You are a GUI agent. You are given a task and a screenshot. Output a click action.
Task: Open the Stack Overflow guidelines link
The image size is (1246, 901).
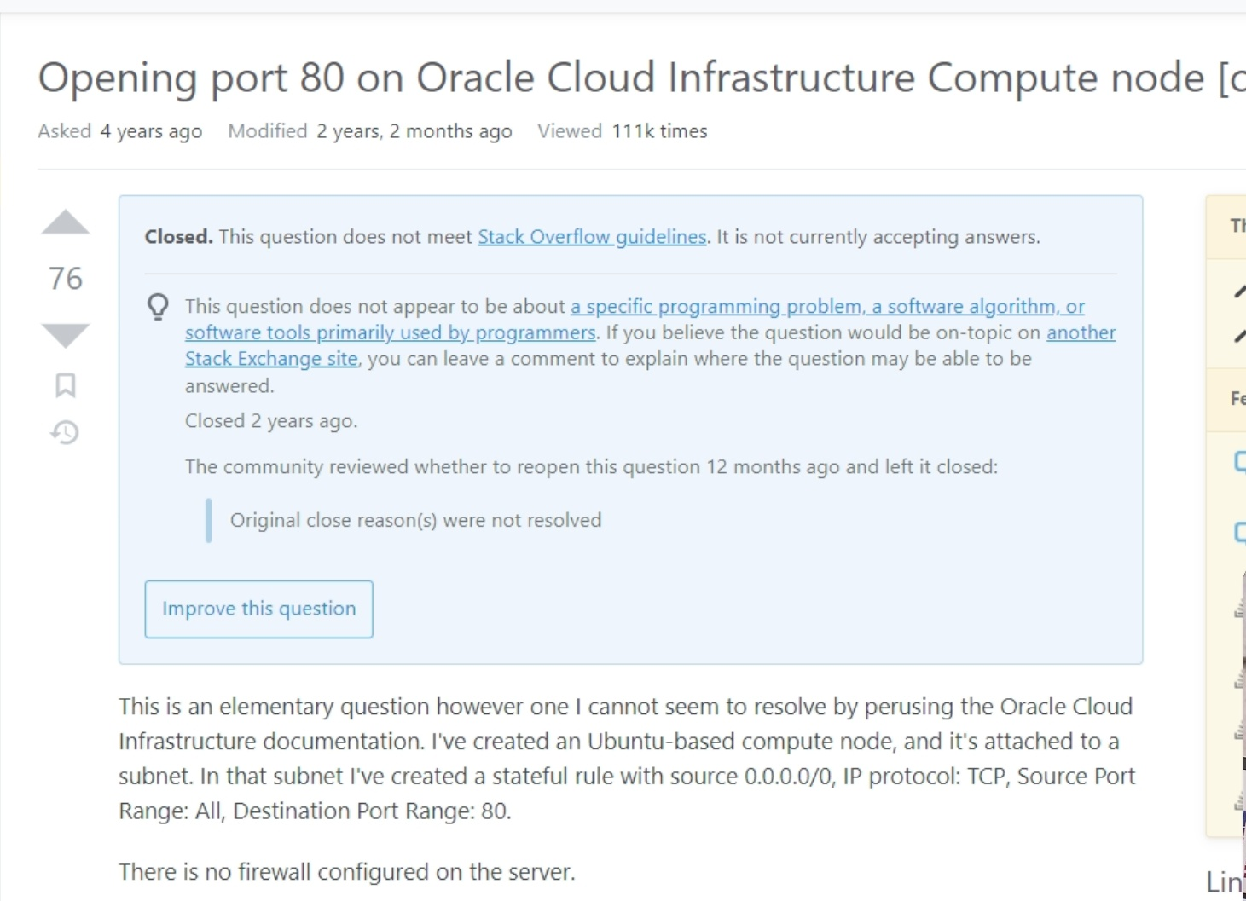(x=592, y=236)
